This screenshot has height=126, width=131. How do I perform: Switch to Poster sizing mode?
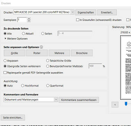[37, 53]
